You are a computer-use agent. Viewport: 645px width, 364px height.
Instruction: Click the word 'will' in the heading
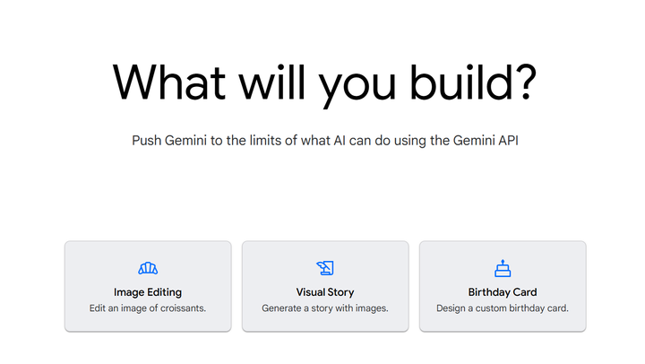(272, 82)
